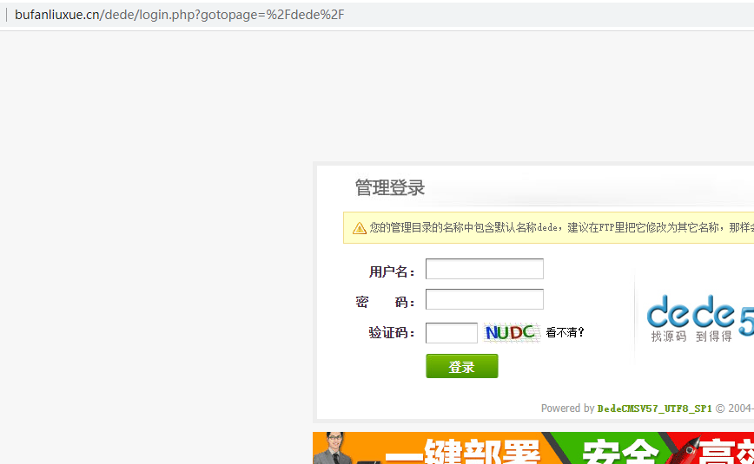Focus the 用户名 username input field

pos(484,269)
